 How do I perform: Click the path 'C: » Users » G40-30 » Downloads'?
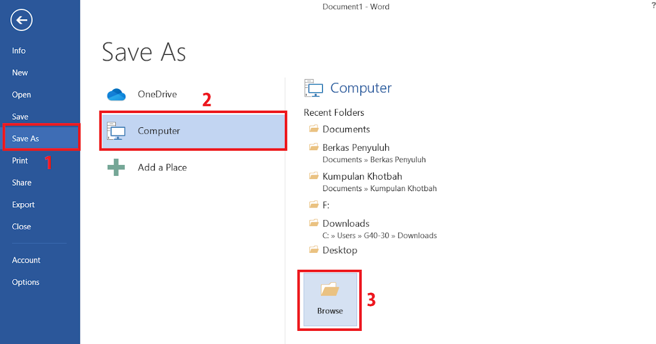379,236
